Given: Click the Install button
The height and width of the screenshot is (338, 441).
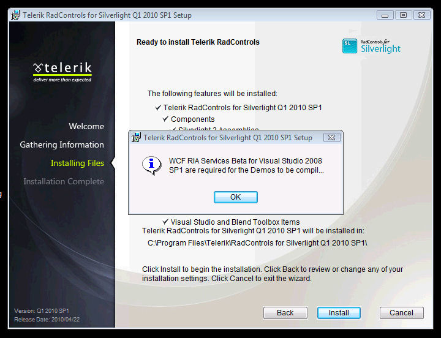Looking at the screenshot, I should tap(339, 313).
